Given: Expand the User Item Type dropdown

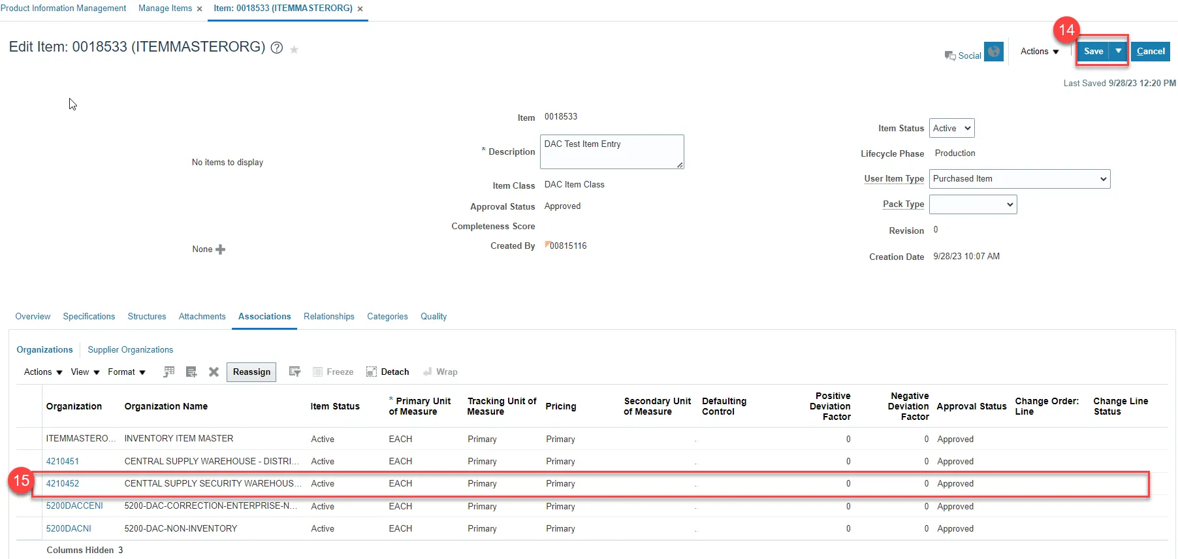Looking at the screenshot, I should coord(1019,179).
